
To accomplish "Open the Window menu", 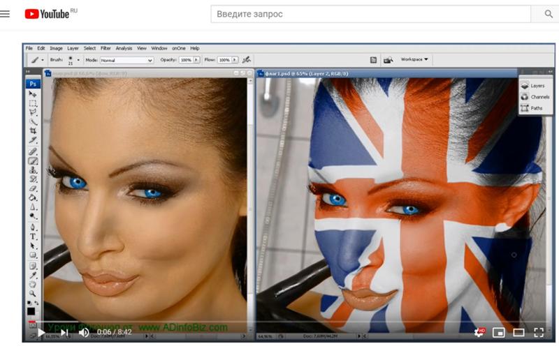I will pyautogui.click(x=159, y=48).
